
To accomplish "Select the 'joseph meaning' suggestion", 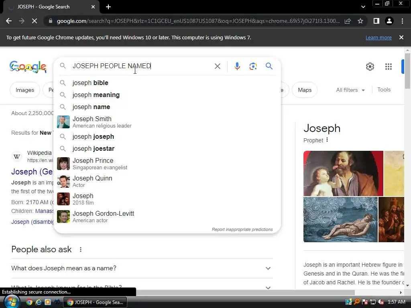I will pyautogui.click(x=167, y=95).
